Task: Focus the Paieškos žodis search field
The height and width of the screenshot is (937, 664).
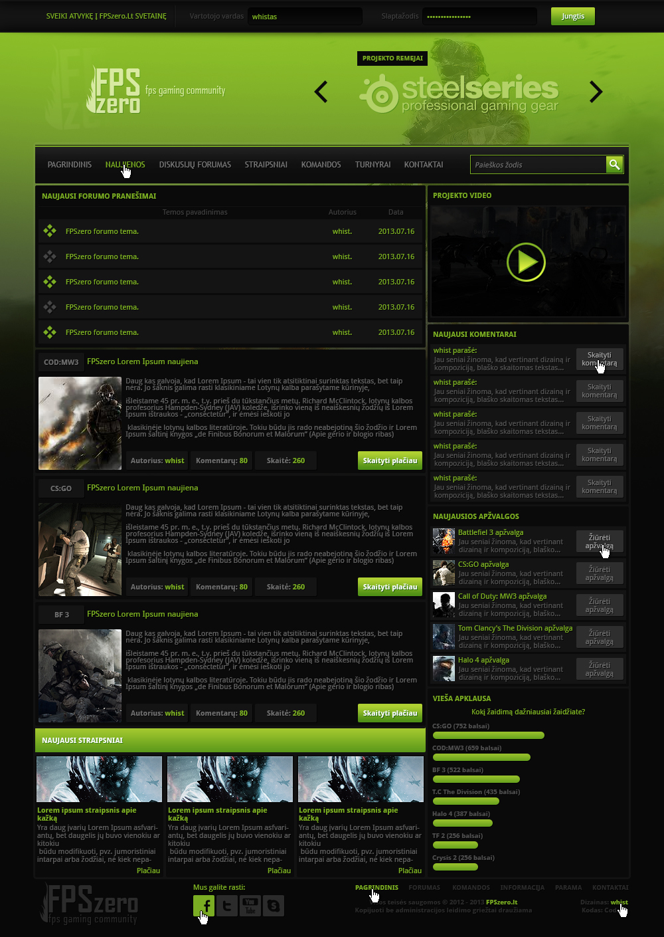Action: pyautogui.click(x=538, y=164)
